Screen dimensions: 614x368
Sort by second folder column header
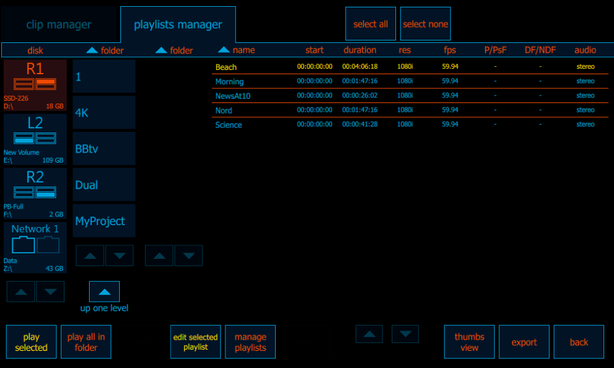(174, 50)
